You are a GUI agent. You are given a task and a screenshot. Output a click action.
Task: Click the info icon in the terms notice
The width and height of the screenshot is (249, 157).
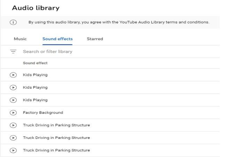click(x=13, y=22)
